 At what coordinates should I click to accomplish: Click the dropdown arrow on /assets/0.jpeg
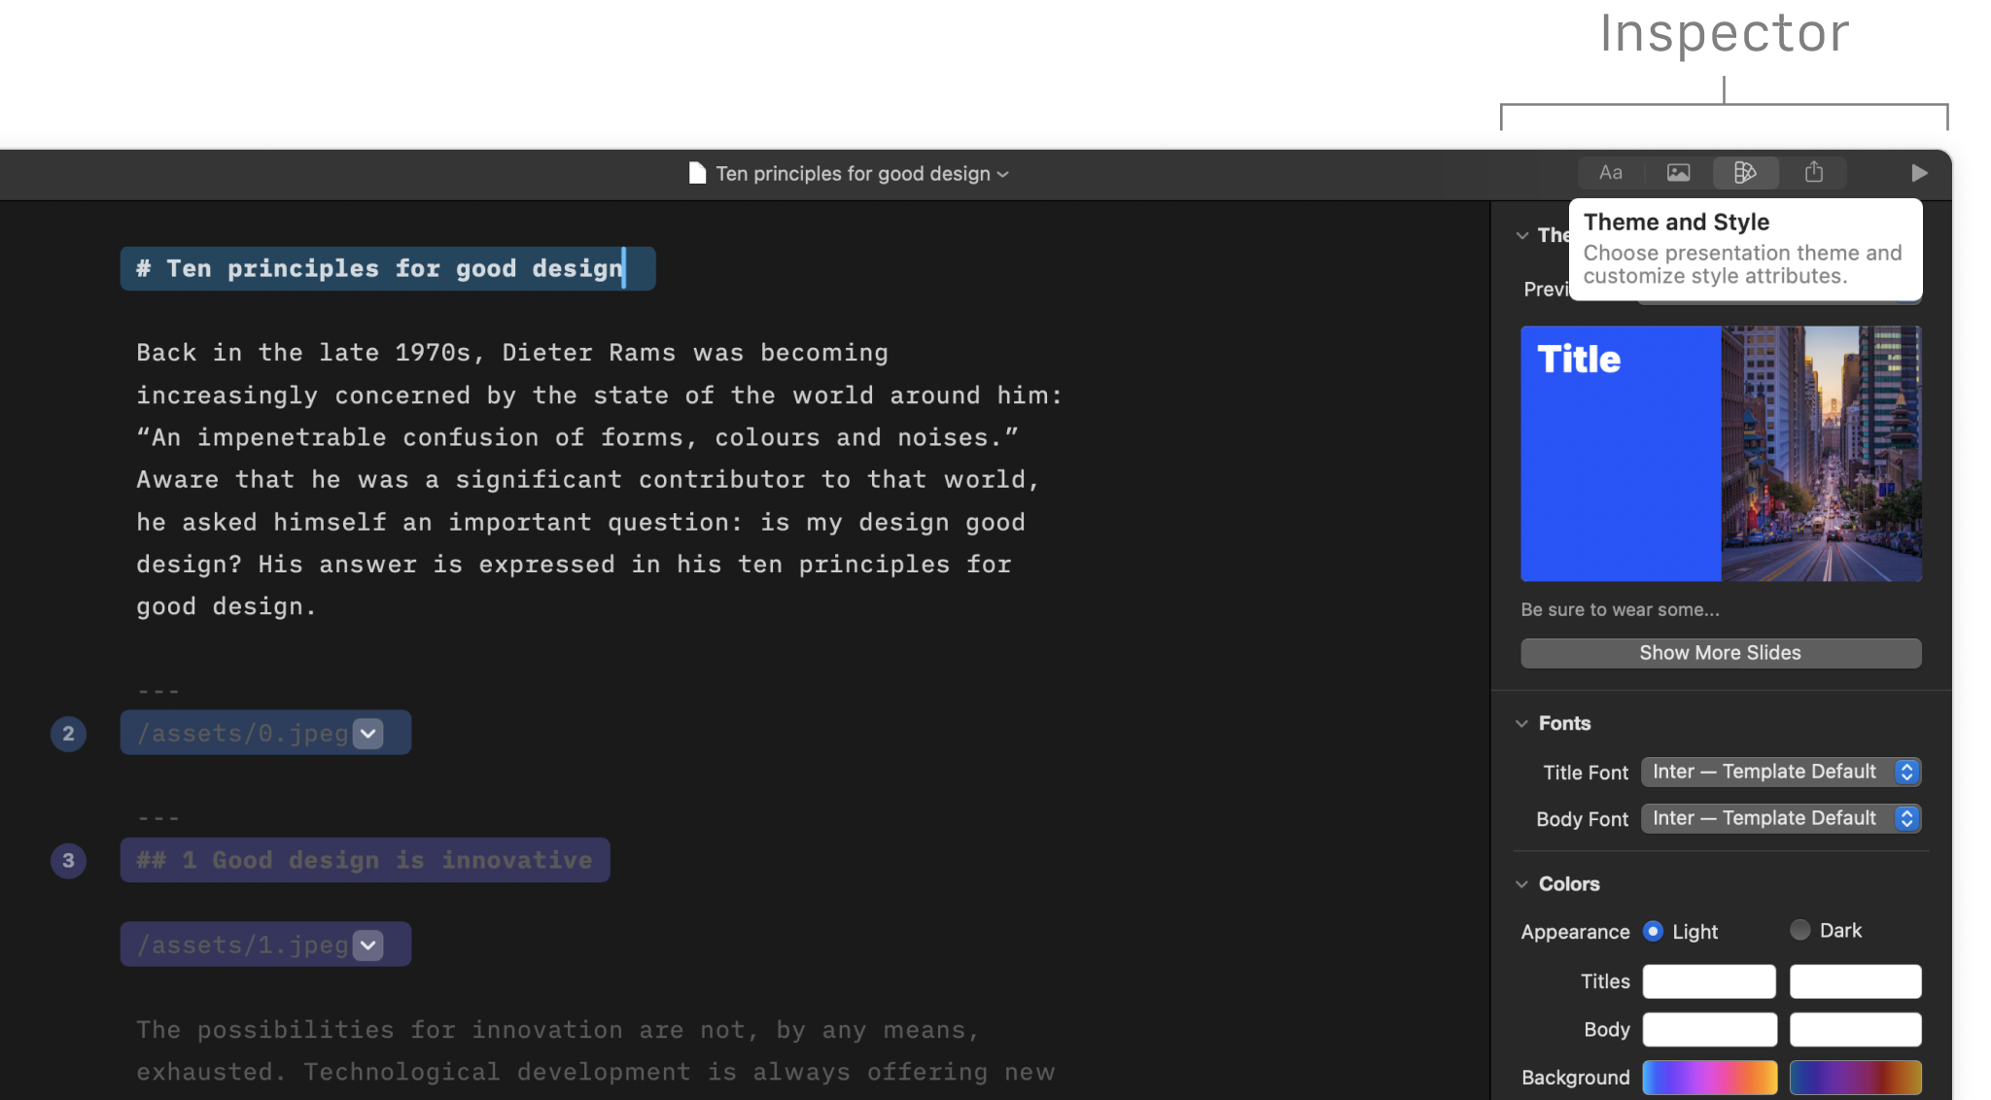pos(366,732)
